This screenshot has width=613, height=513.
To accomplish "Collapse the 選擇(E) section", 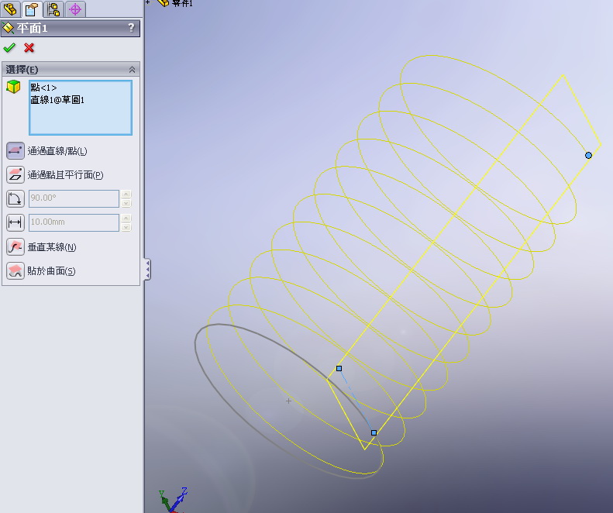I will (133, 70).
